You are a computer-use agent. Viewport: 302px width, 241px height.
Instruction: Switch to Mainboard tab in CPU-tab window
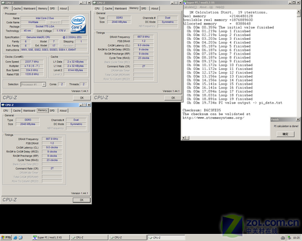click(x=30, y=8)
